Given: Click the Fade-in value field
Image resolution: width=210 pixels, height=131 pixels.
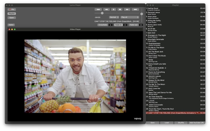Looking at the screenshot, I should (x=125, y=25).
